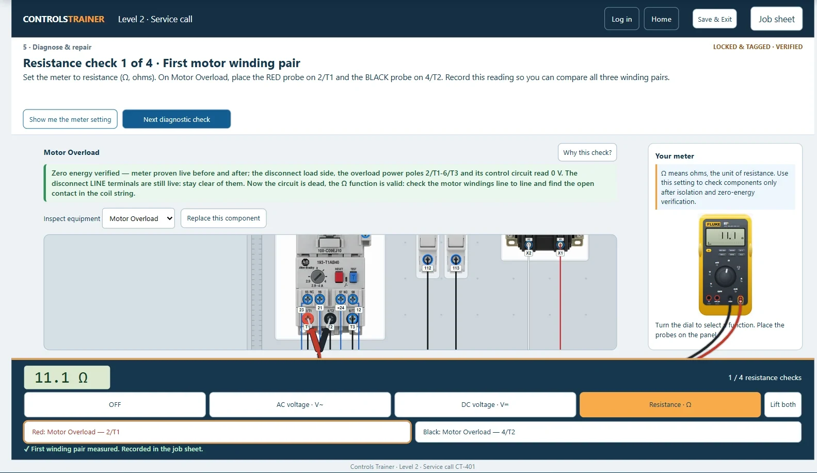This screenshot has height=473, width=817.
Task: Click the black COM jack on the meter
Action: pyautogui.click(x=730, y=299)
